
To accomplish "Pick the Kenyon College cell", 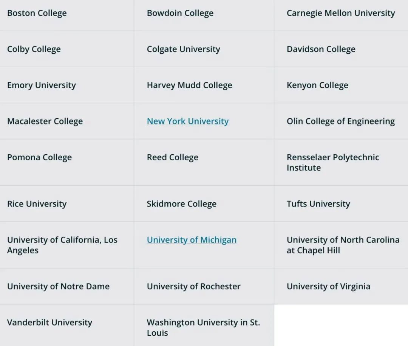I will [317, 85].
